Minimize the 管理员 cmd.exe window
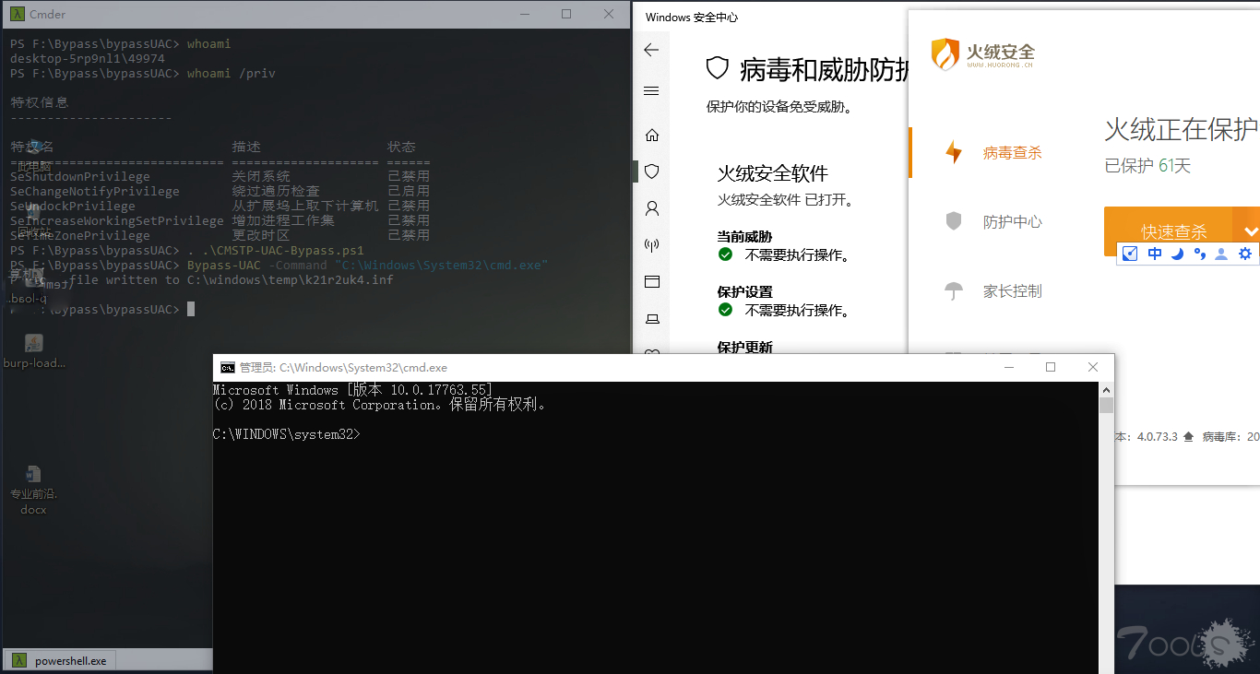 [1007, 367]
